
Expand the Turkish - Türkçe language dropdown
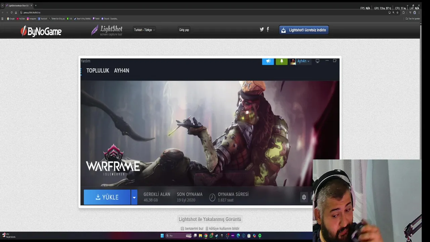pyautogui.click(x=144, y=30)
